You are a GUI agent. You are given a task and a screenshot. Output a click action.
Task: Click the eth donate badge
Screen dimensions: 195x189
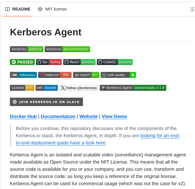pyautogui.click(x=47, y=88)
